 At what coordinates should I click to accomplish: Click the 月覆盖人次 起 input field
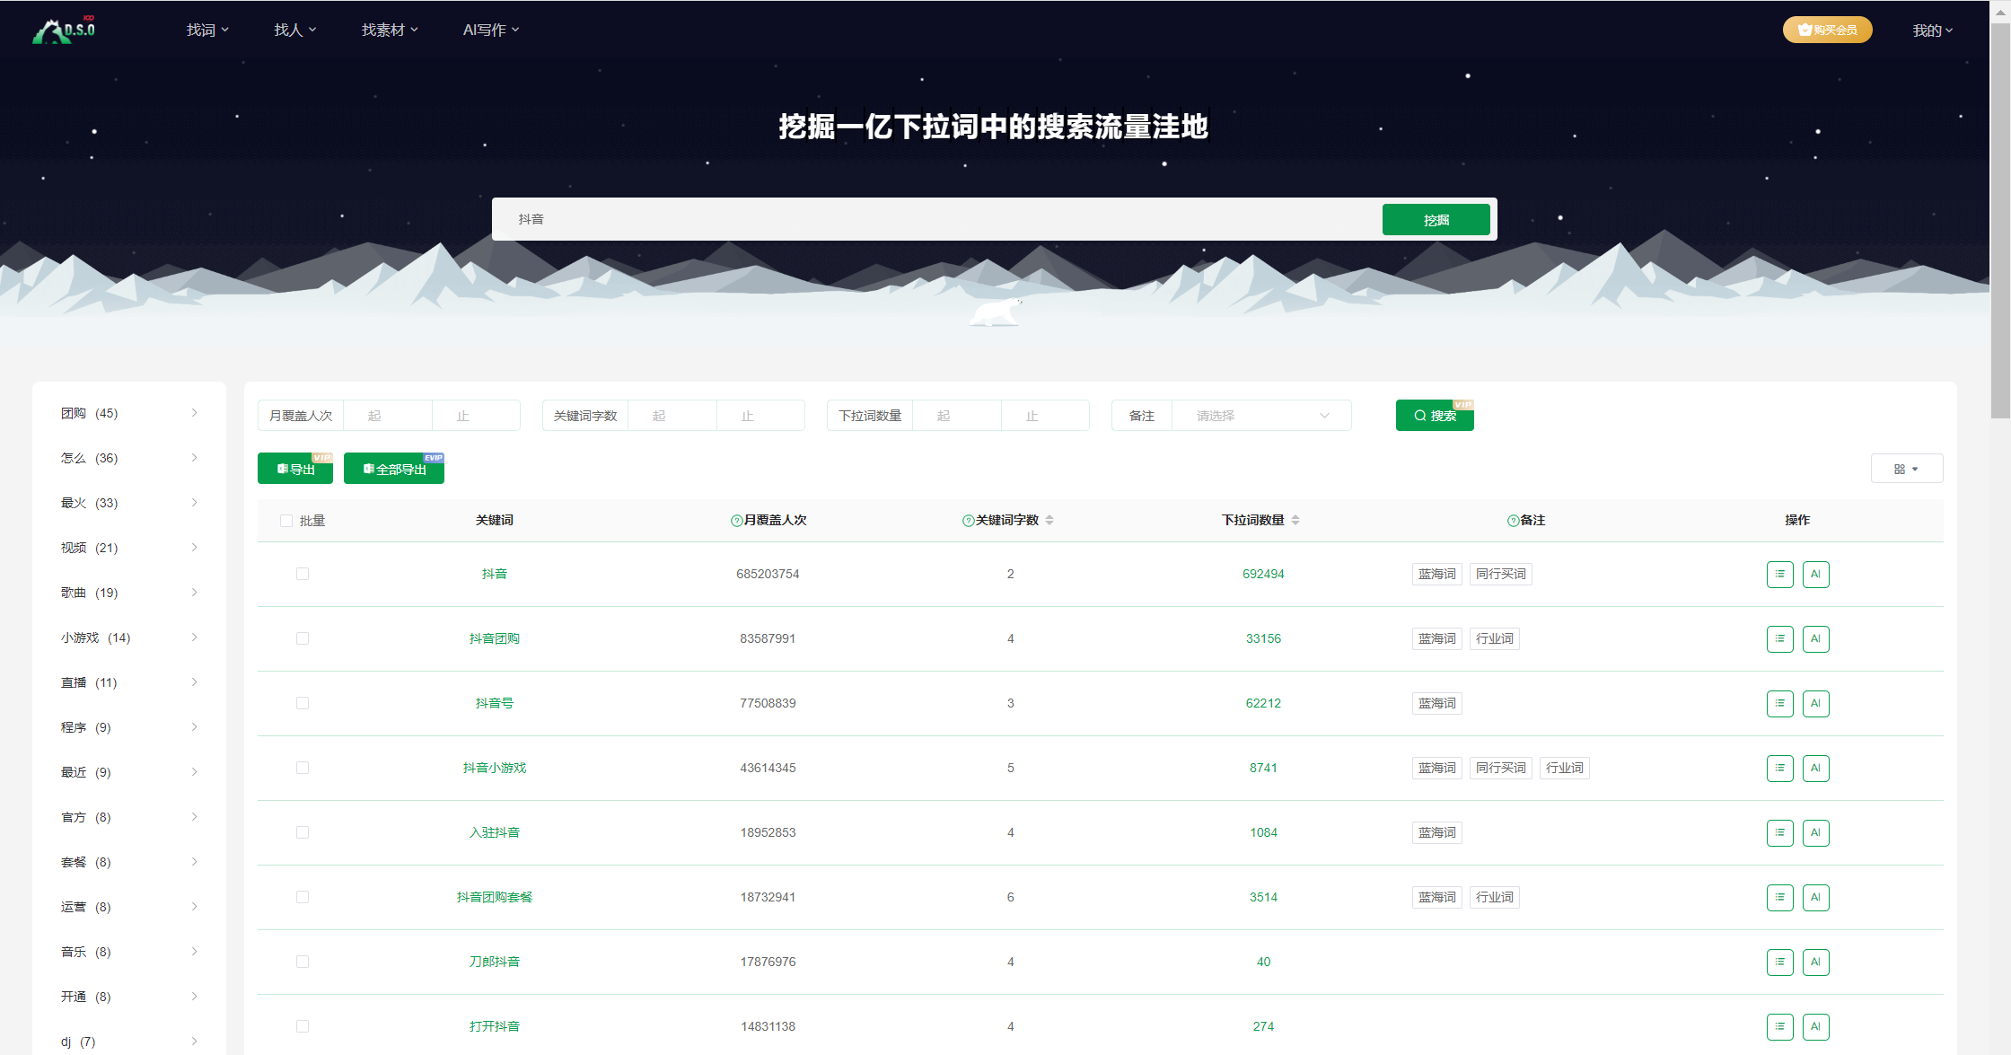coord(388,416)
